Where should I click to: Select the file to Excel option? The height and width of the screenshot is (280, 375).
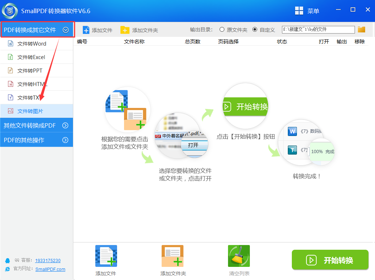point(31,57)
